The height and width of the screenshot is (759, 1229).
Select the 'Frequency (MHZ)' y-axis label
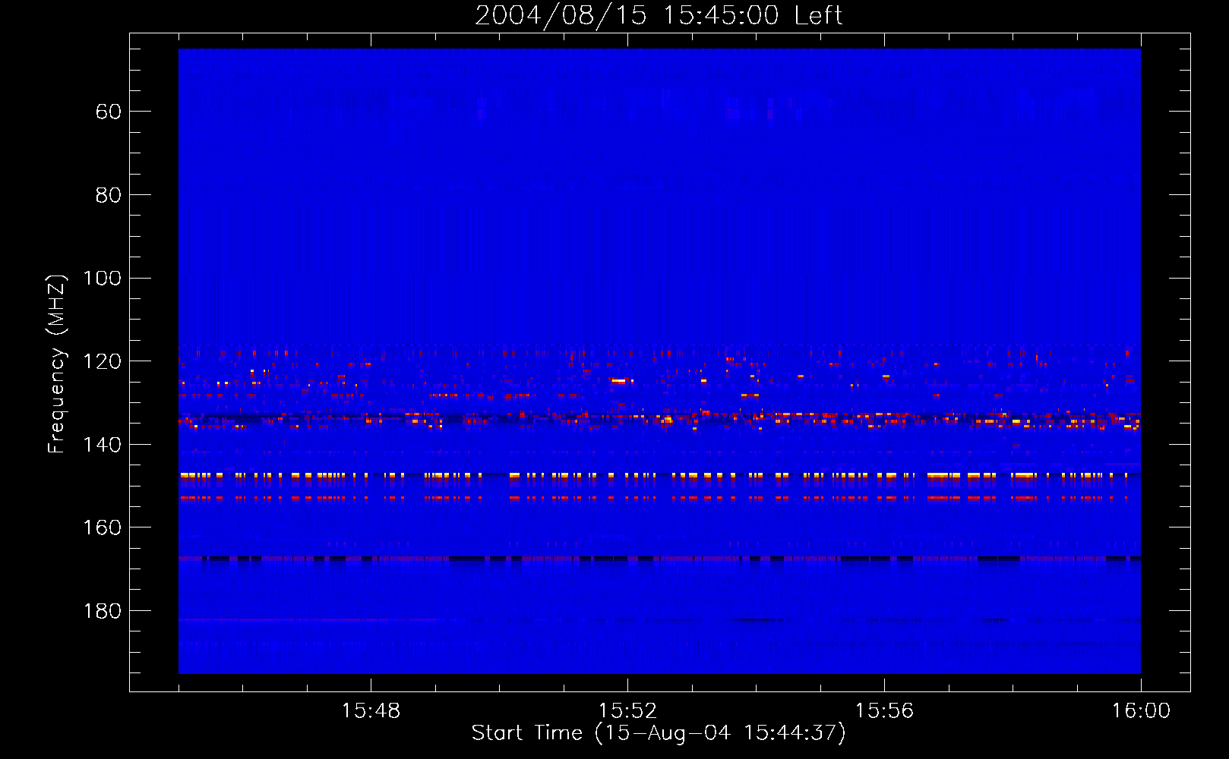pos(57,364)
